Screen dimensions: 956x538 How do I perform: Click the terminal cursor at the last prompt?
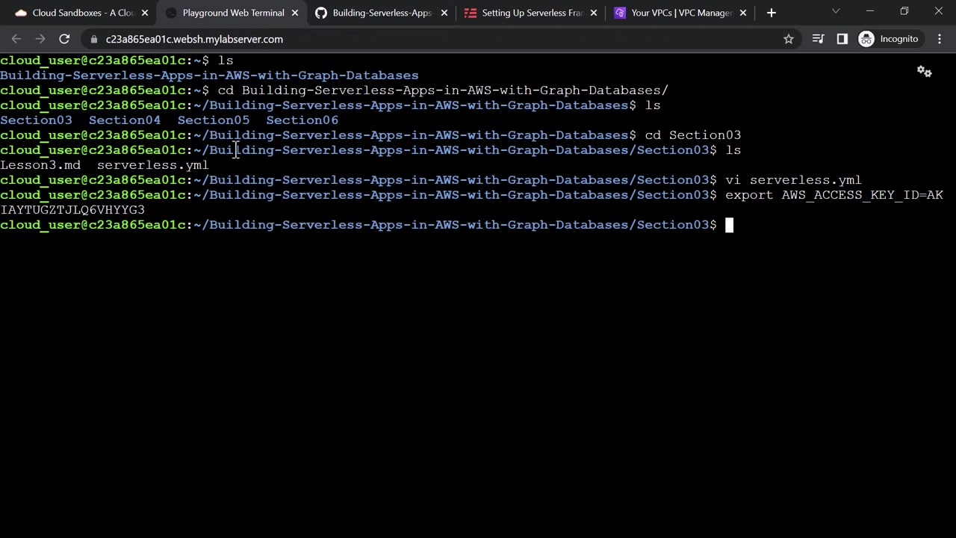point(730,225)
